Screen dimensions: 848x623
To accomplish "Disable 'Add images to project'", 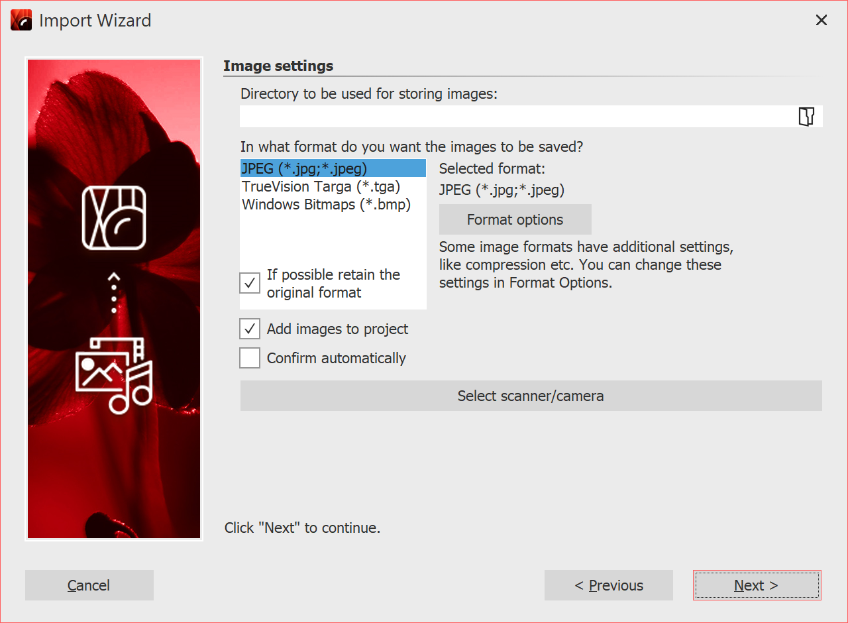I will 249,328.
